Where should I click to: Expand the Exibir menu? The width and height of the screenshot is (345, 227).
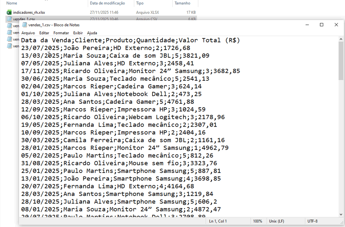(78, 33)
